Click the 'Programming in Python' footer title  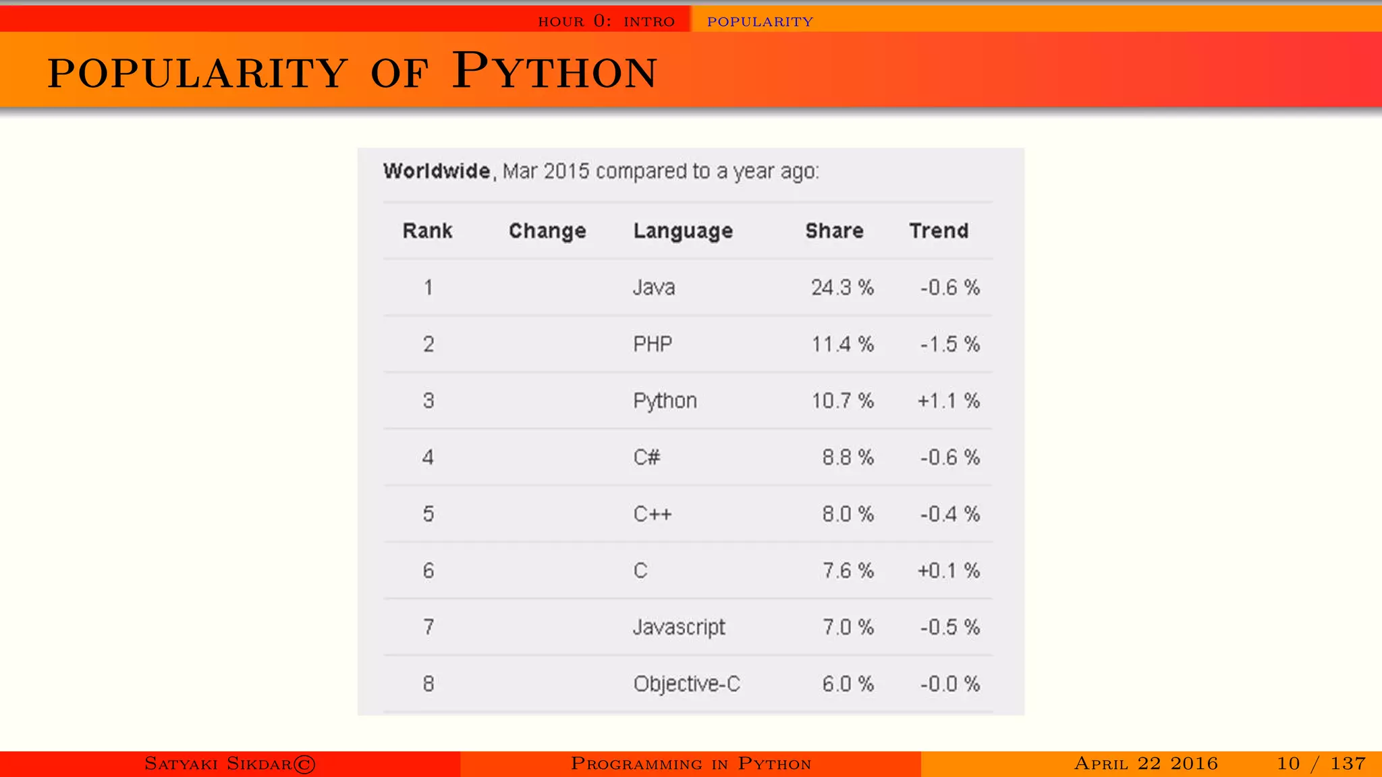(691, 764)
